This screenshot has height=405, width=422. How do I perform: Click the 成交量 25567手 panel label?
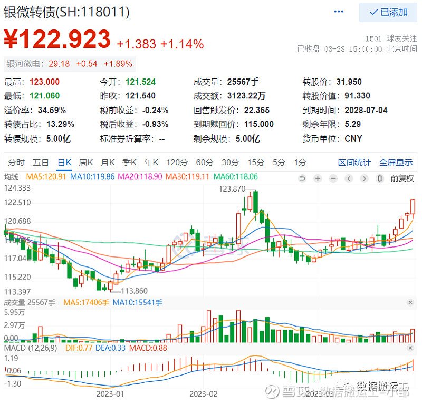tap(30, 303)
